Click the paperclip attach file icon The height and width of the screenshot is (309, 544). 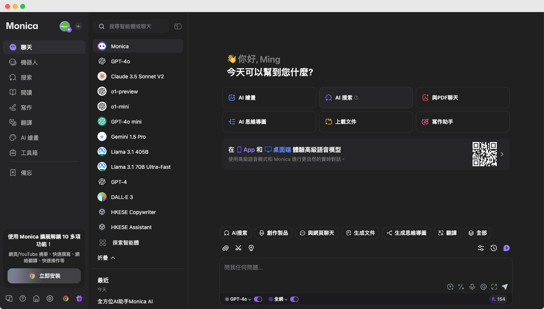point(226,248)
